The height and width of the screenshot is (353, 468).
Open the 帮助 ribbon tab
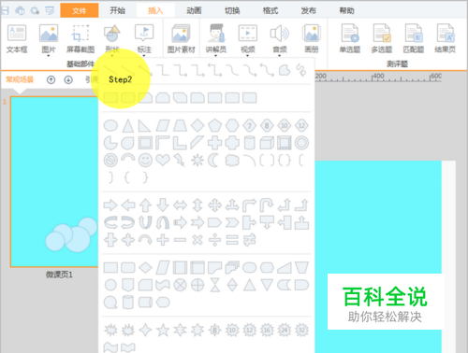(x=346, y=10)
